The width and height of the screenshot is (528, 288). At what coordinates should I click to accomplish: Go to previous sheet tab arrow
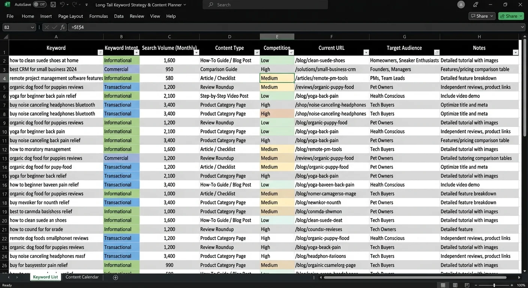(9, 277)
